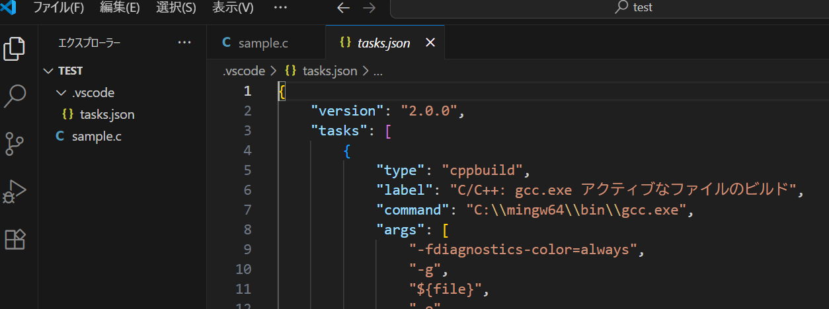Click the test command center search box
This screenshot has width=829, height=309.
(x=610, y=7)
